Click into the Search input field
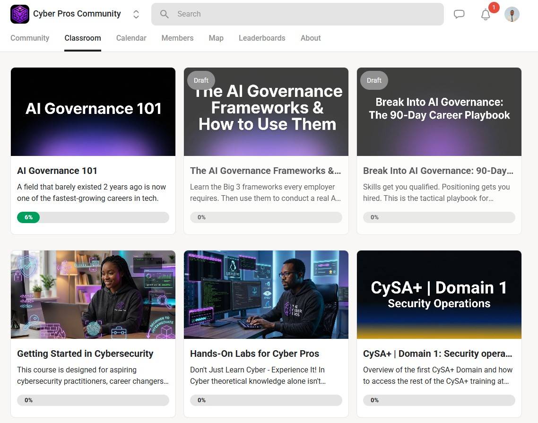The image size is (538, 423). [x=303, y=14]
